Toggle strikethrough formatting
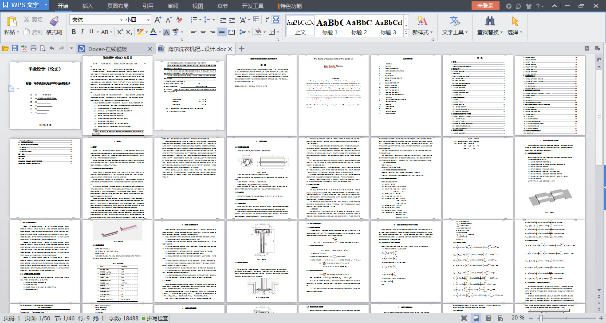The width and height of the screenshot is (606, 323). [x=105, y=32]
